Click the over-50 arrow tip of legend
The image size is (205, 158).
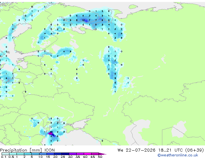coord(102,154)
